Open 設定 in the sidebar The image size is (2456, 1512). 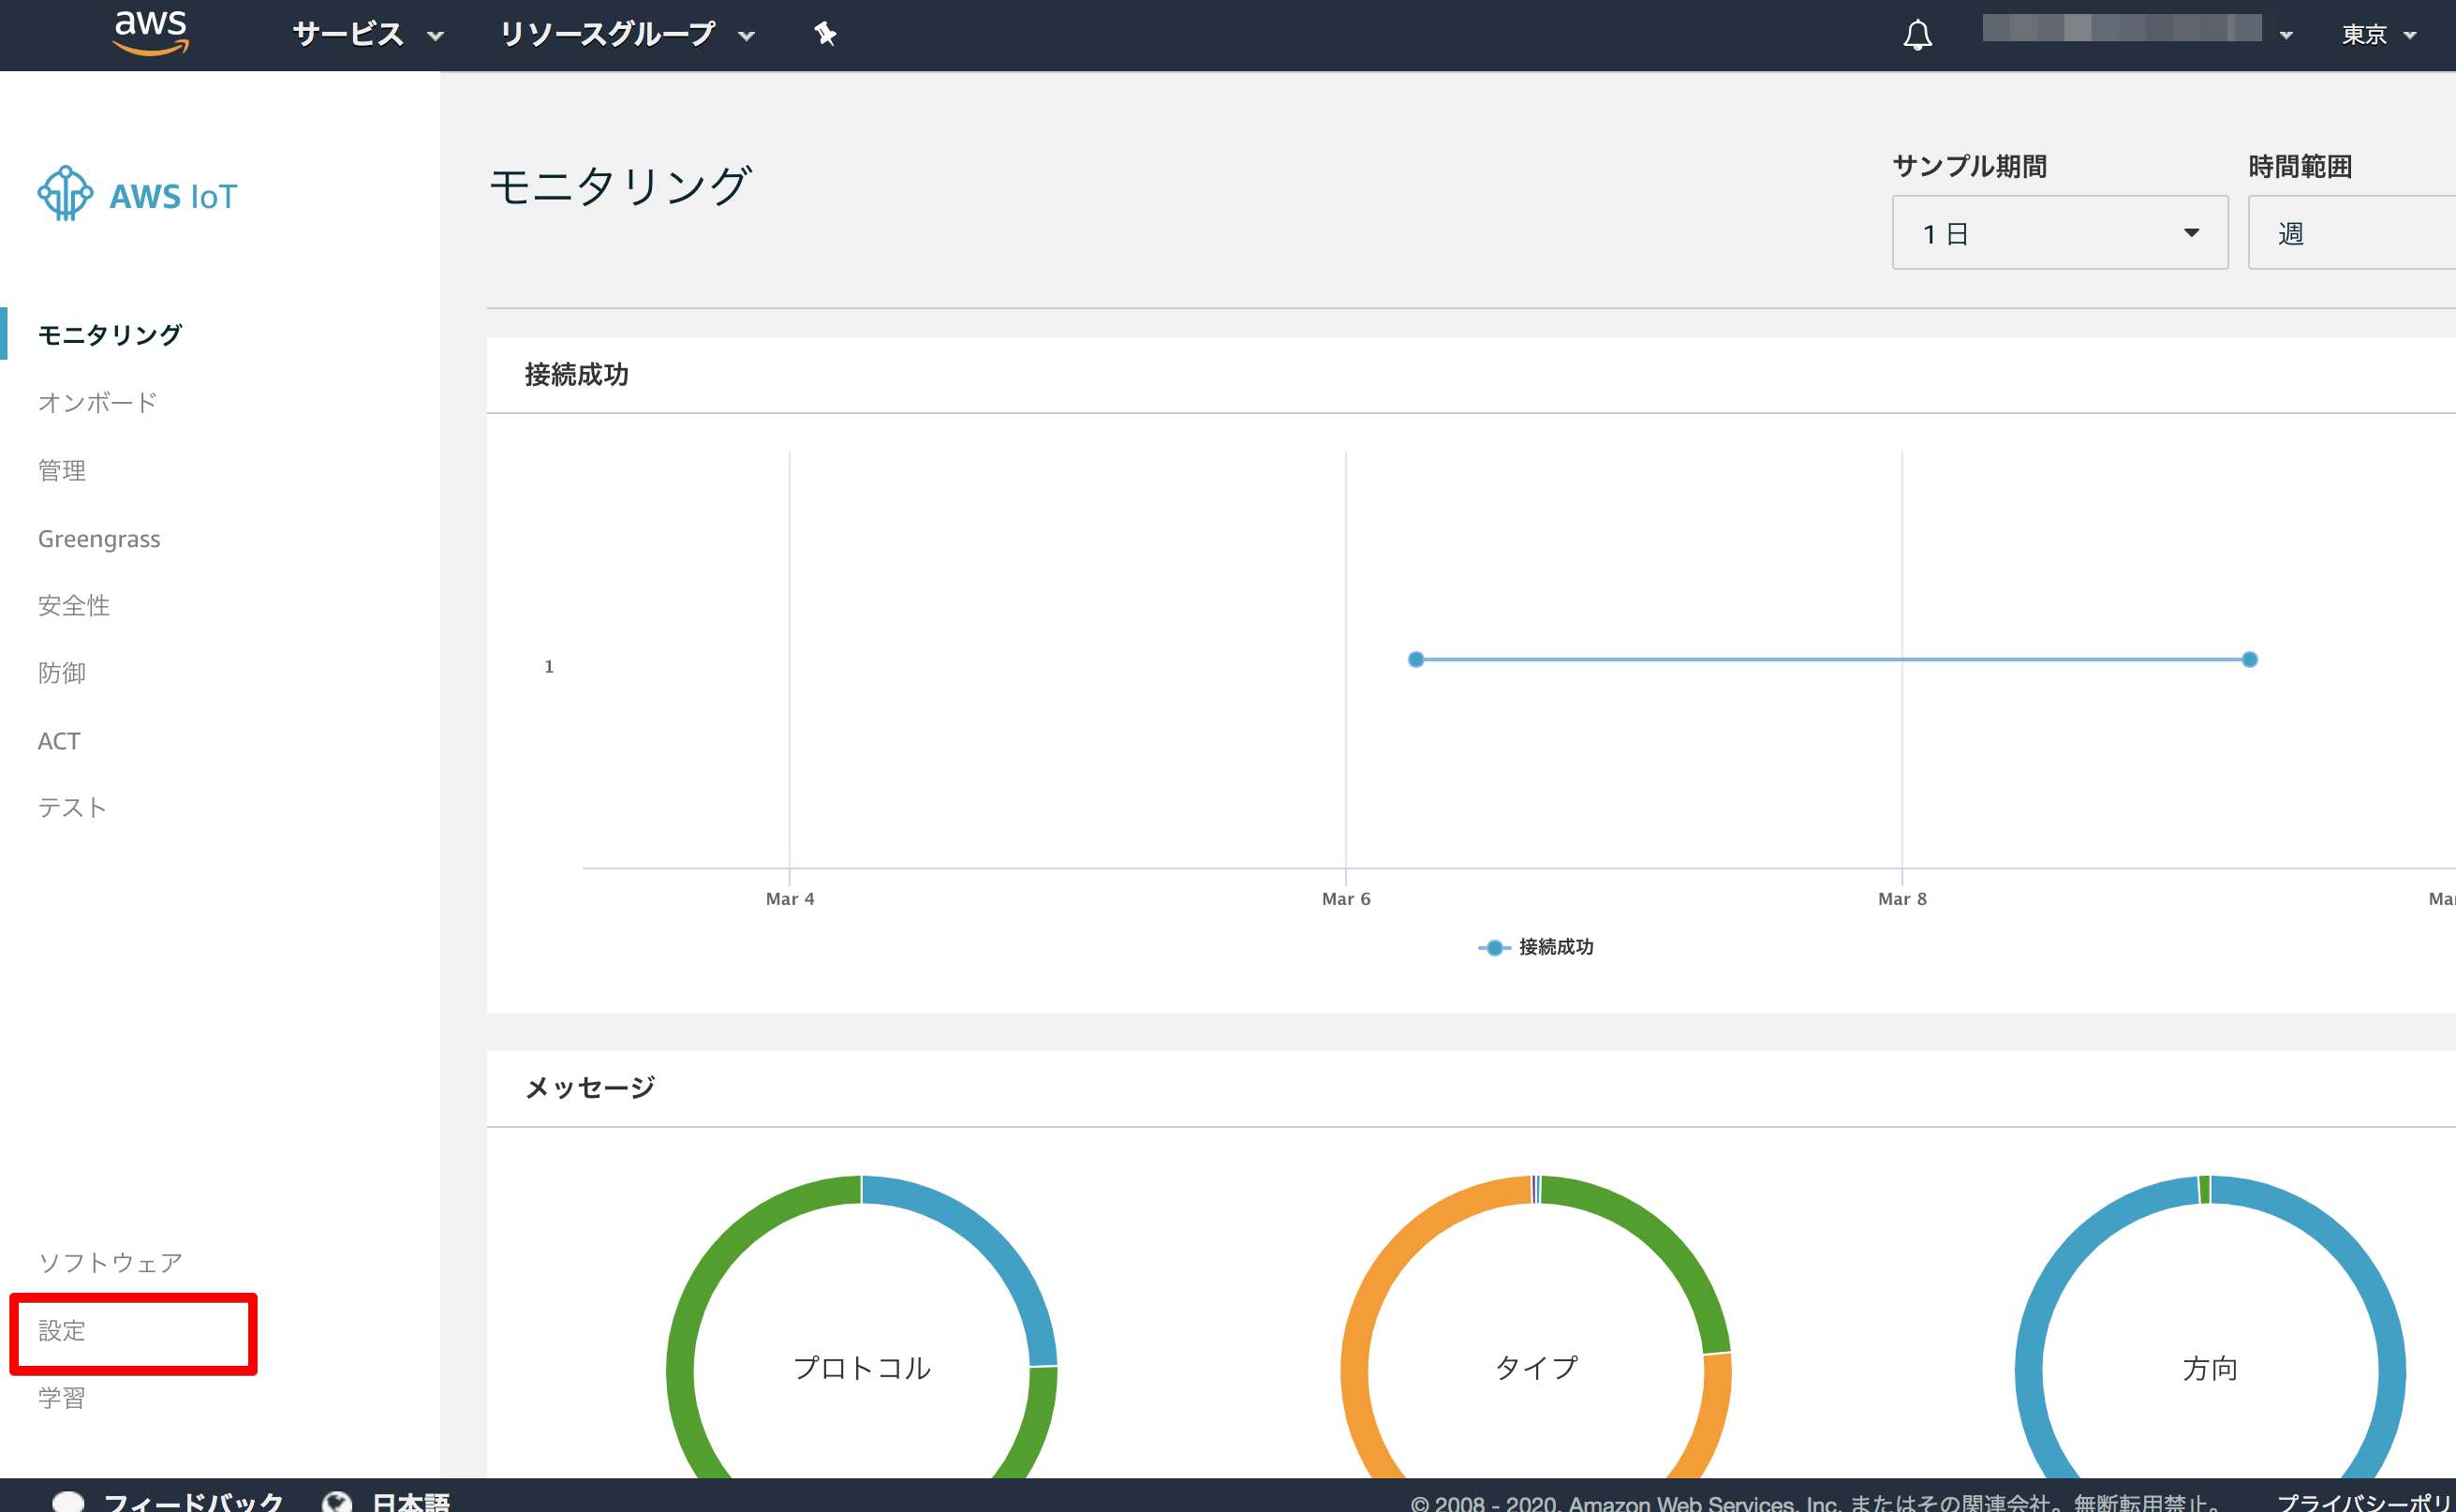coord(62,1331)
